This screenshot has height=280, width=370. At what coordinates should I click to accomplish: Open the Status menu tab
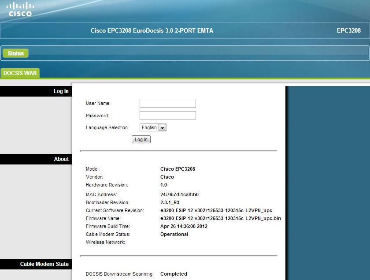click(15, 53)
